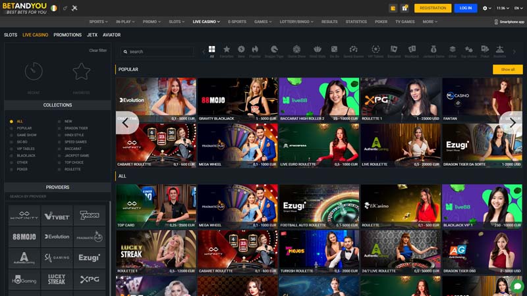This screenshot has height=296, width=527.
Task: Choose the TVBET provider logo
Action: (x=57, y=215)
